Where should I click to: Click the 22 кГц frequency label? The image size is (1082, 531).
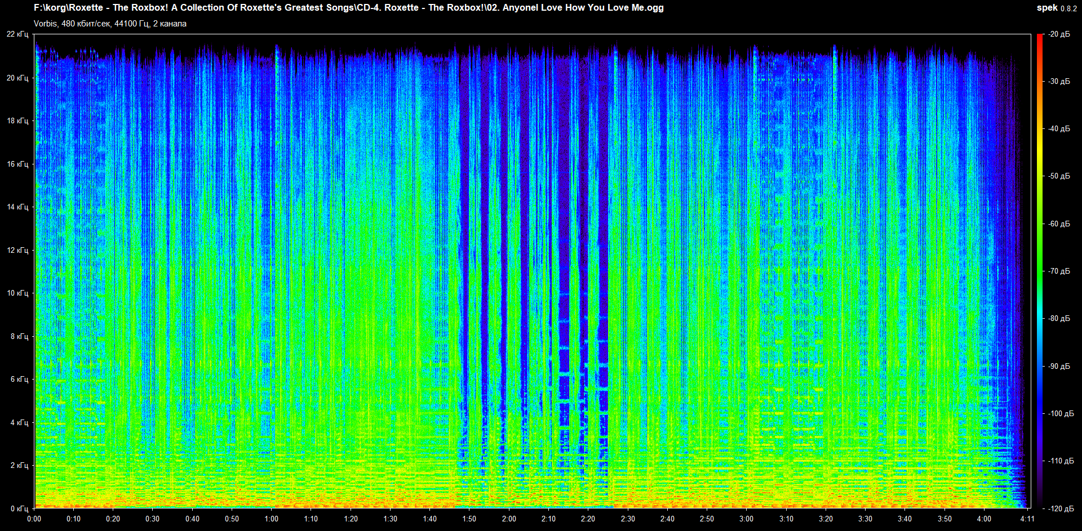(17, 34)
